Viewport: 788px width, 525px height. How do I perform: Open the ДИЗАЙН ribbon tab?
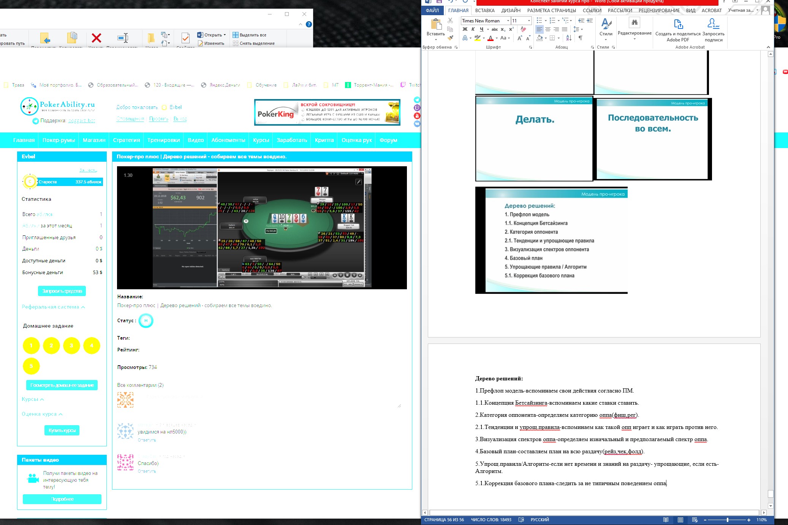511,11
